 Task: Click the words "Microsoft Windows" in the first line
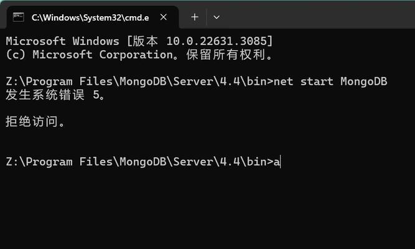(x=62, y=41)
